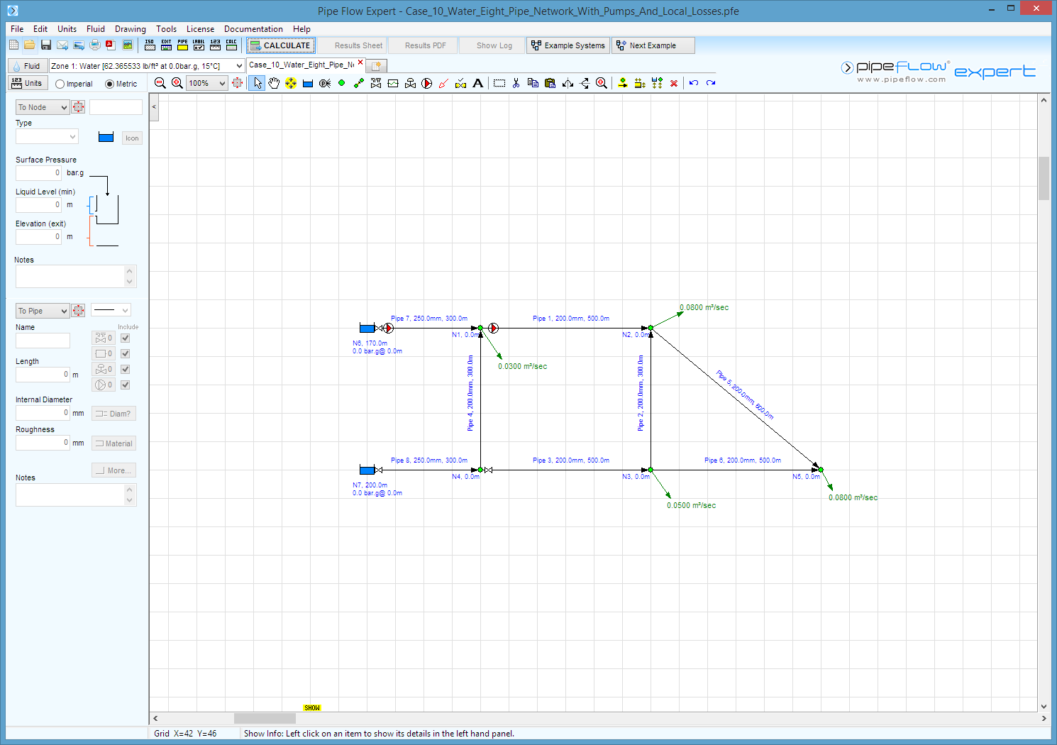Viewport: 1057px width, 745px height.
Task: Click the horizontal scrollbar thumb
Action: pos(265,718)
